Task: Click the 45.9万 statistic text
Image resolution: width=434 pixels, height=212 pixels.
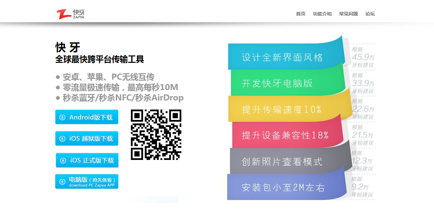Action: pos(363,57)
